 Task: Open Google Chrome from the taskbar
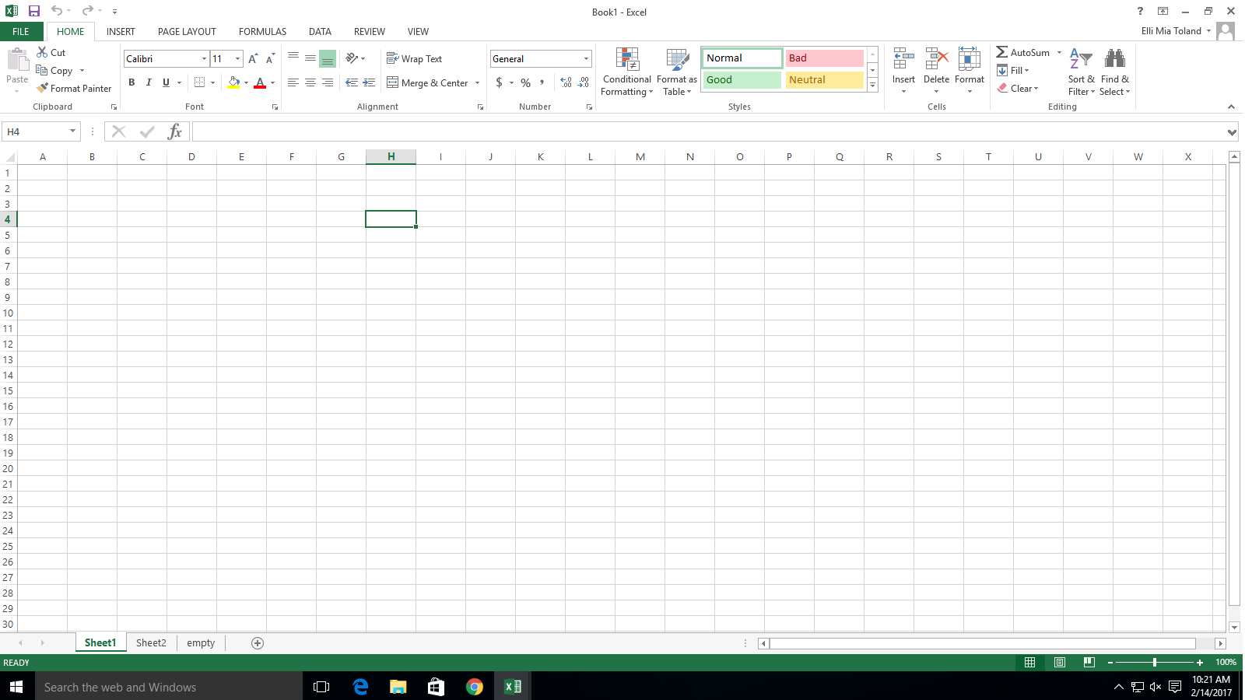[474, 687]
